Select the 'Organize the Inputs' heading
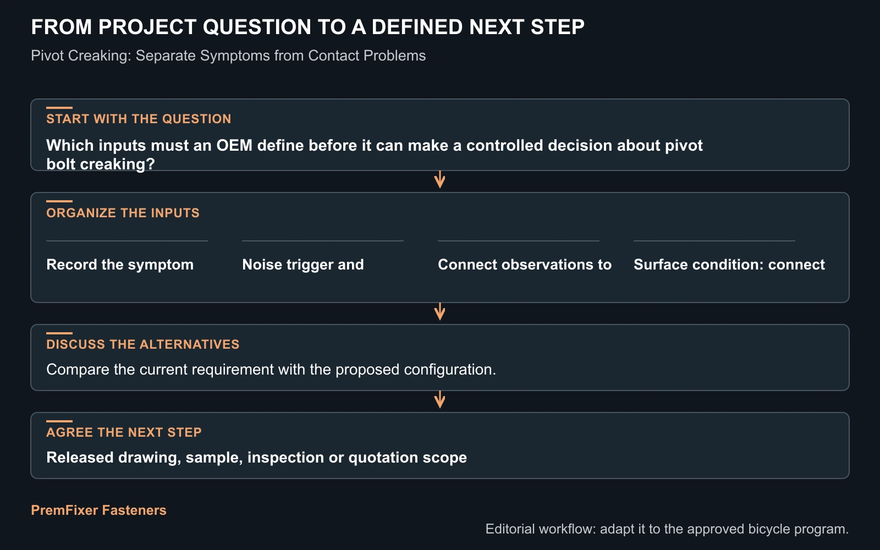Viewport: 880px width, 550px height. pos(123,213)
